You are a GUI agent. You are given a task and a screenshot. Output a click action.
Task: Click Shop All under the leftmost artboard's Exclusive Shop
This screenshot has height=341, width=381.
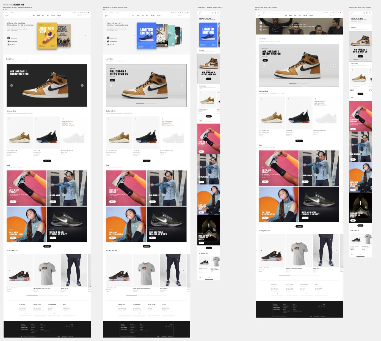coord(47,161)
